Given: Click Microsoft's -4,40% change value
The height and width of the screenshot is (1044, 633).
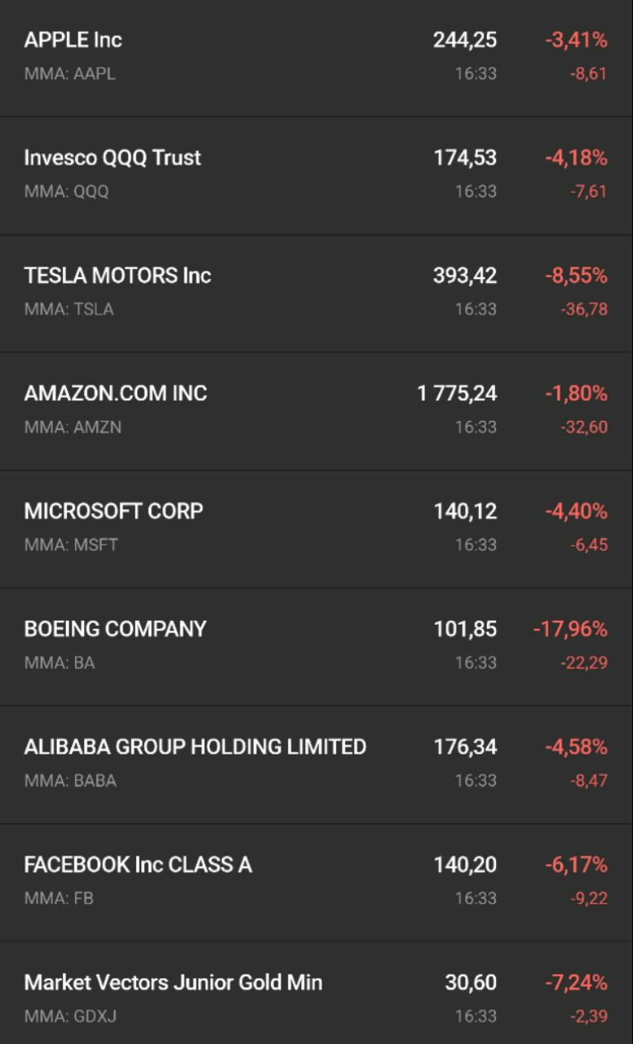Looking at the screenshot, I should tap(576, 511).
